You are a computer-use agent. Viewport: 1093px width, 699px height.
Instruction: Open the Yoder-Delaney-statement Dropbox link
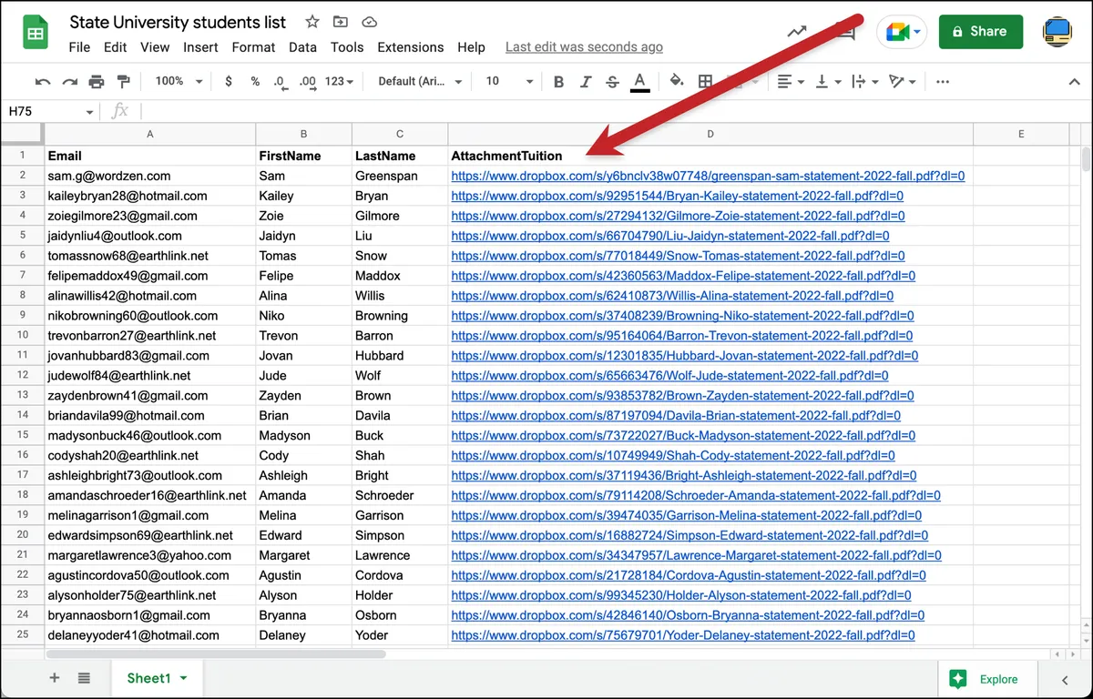682,635
